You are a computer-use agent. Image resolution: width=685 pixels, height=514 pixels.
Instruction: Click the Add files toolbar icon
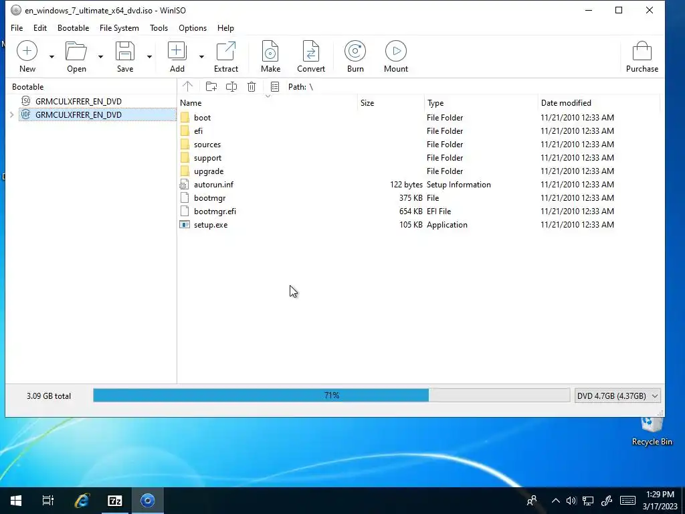click(177, 51)
